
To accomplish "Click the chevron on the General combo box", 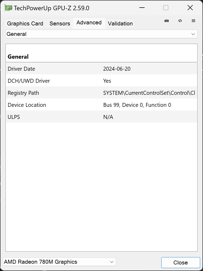I will pyautogui.click(x=193, y=34).
